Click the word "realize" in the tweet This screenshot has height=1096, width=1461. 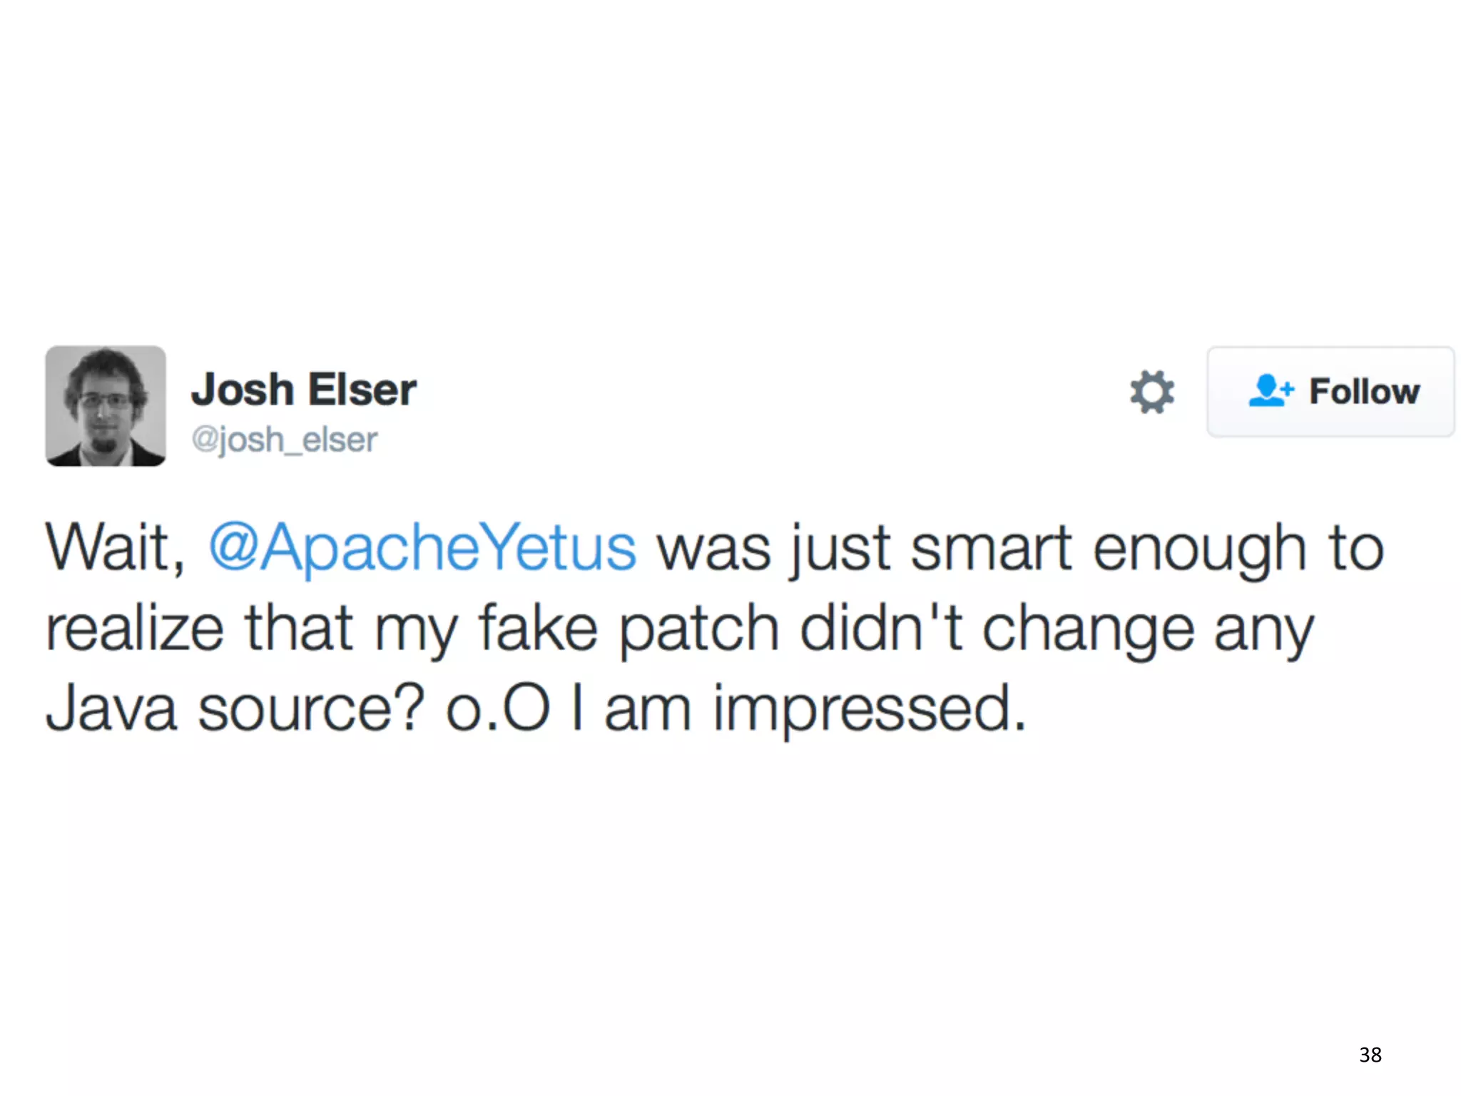point(135,629)
